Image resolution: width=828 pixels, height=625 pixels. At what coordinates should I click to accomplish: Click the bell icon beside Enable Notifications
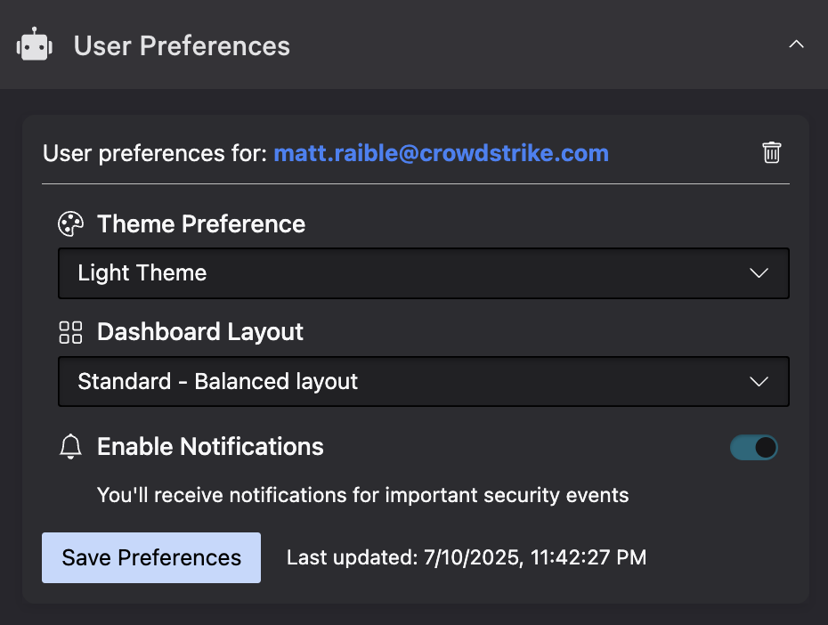pos(70,447)
